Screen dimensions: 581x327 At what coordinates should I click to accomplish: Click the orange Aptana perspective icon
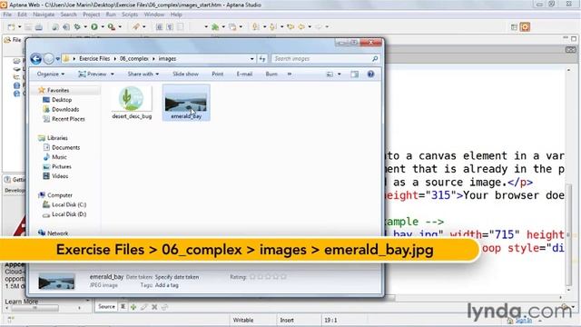tap(525, 26)
